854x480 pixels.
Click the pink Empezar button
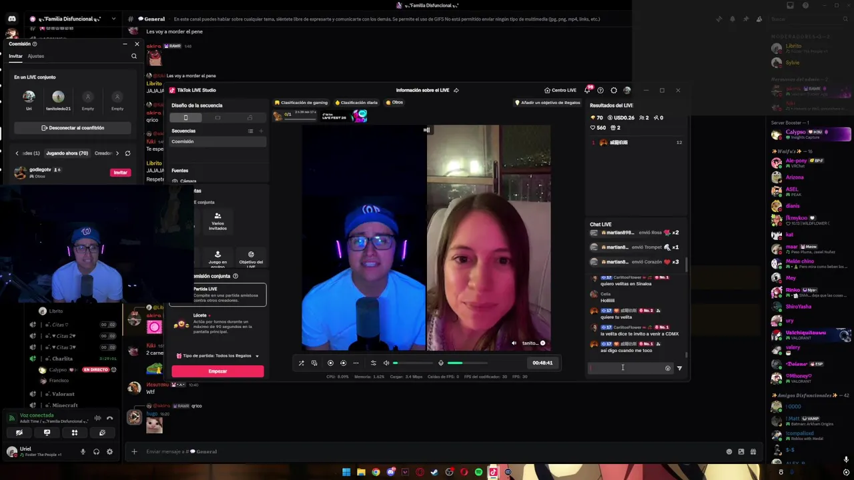pyautogui.click(x=218, y=371)
